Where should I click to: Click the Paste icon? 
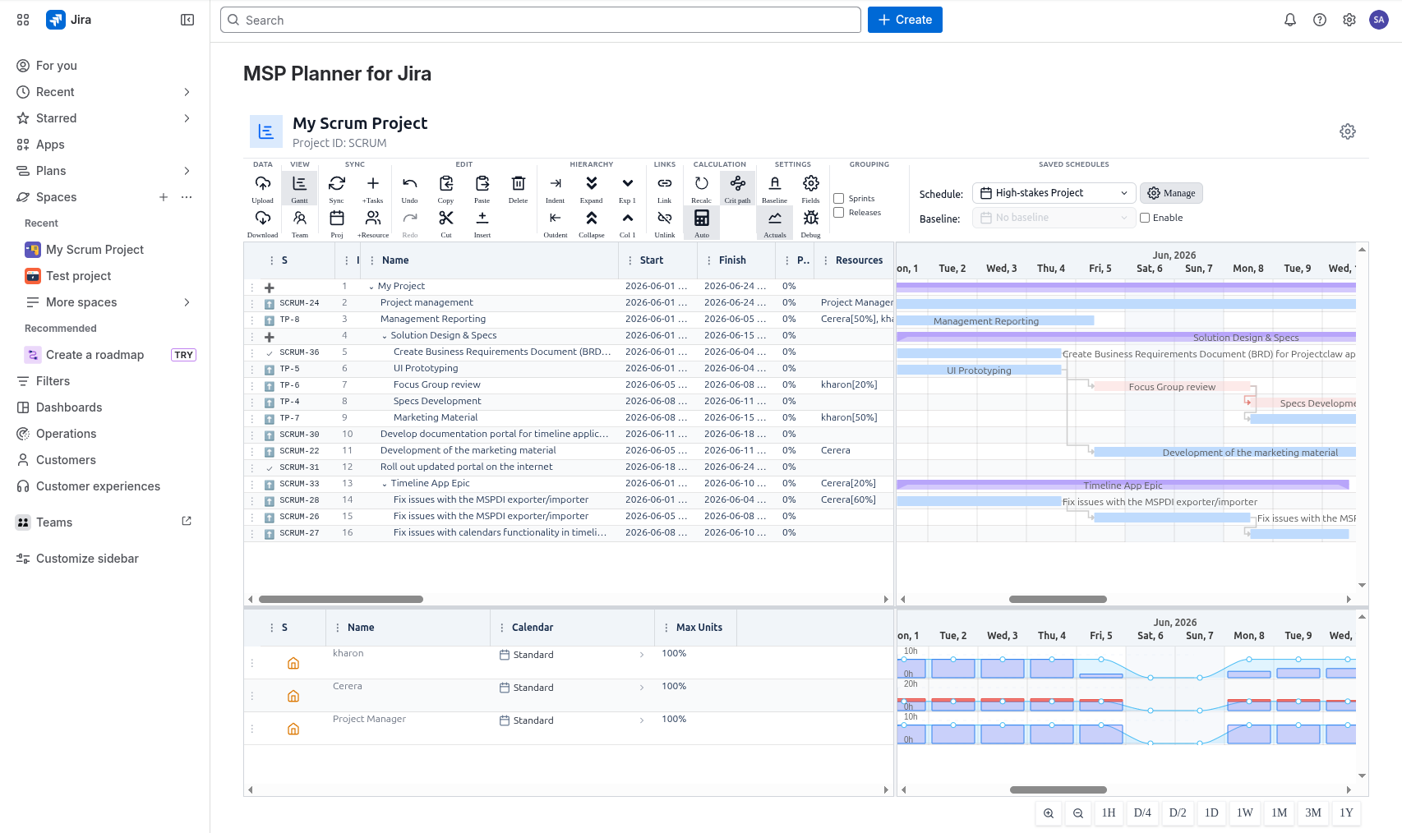[482, 188]
